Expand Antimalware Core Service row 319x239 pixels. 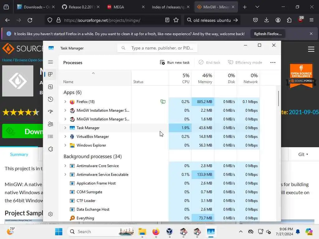pyautogui.click(x=65, y=166)
